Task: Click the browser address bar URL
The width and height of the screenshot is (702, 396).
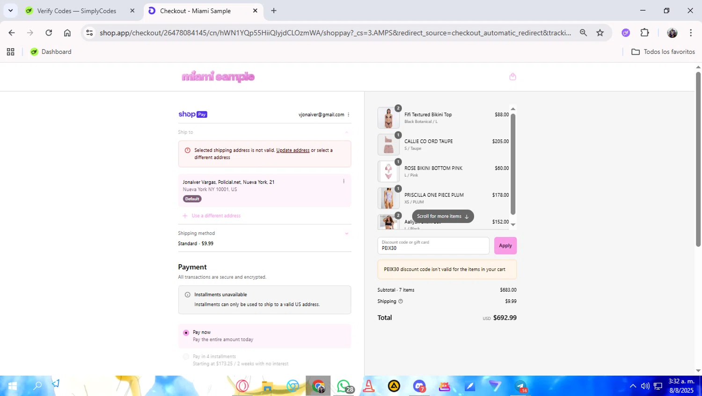Action: pos(335,33)
